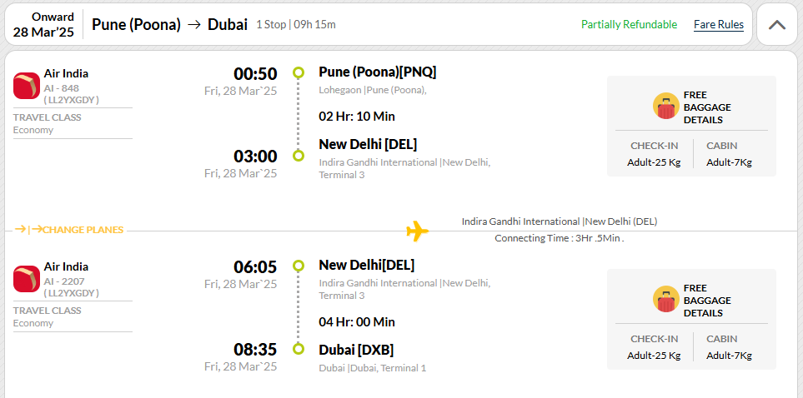The height and width of the screenshot is (398, 803).
Task: Click the yellow airplane icon at layover
Action: point(418,231)
